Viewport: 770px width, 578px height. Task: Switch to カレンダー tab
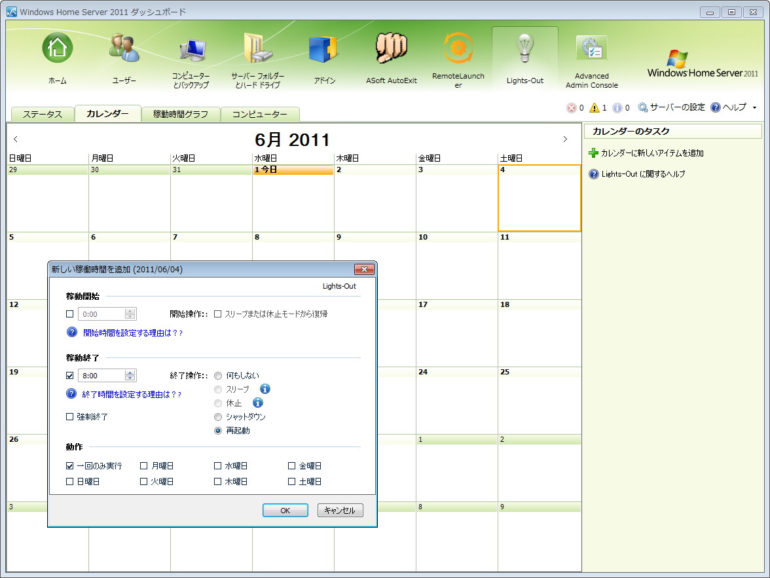coord(107,113)
